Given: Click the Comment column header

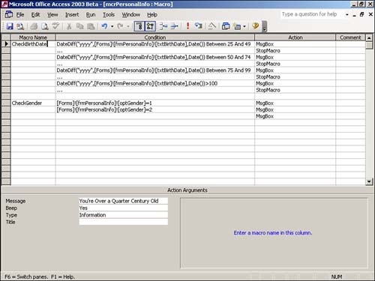Looking at the screenshot, I should (350, 37).
